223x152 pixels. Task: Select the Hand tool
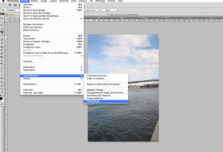2,89
